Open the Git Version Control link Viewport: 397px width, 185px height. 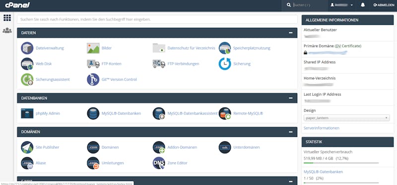(119, 79)
